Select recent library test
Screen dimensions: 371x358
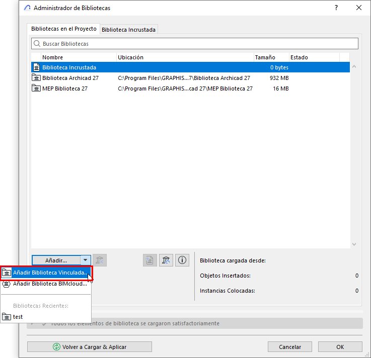point(46,317)
